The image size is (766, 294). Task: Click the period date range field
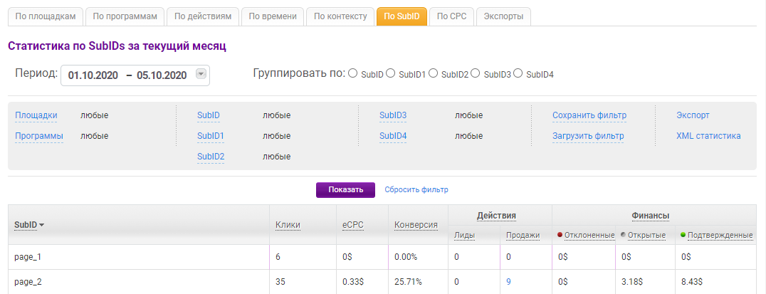point(127,75)
